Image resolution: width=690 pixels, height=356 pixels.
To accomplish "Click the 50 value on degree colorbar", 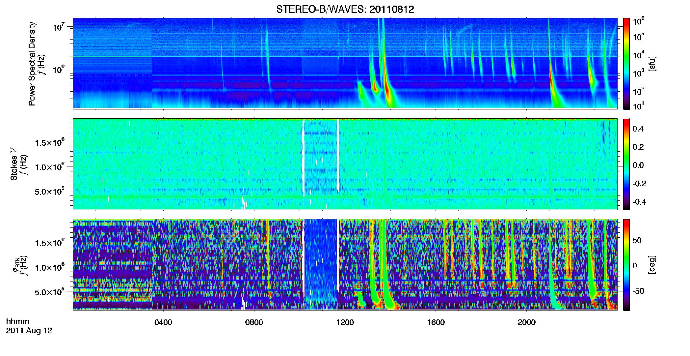I will coord(637,240).
